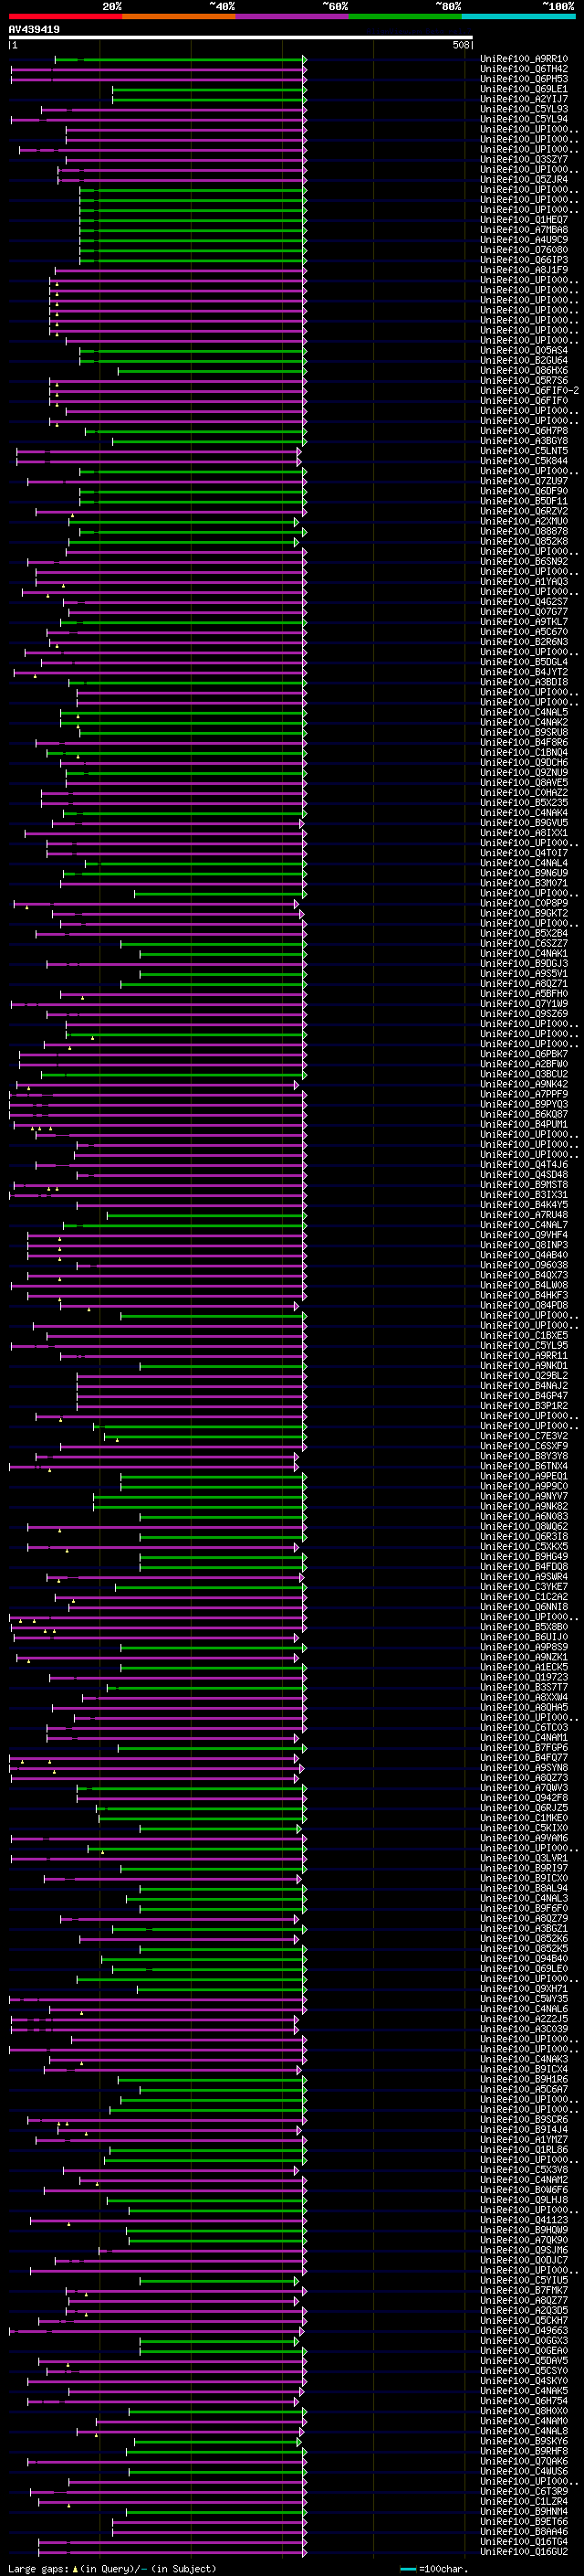Click hit label UniRef100_B2R6N3
The width and height of the screenshot is (584, 2576).
pos(524,642)
